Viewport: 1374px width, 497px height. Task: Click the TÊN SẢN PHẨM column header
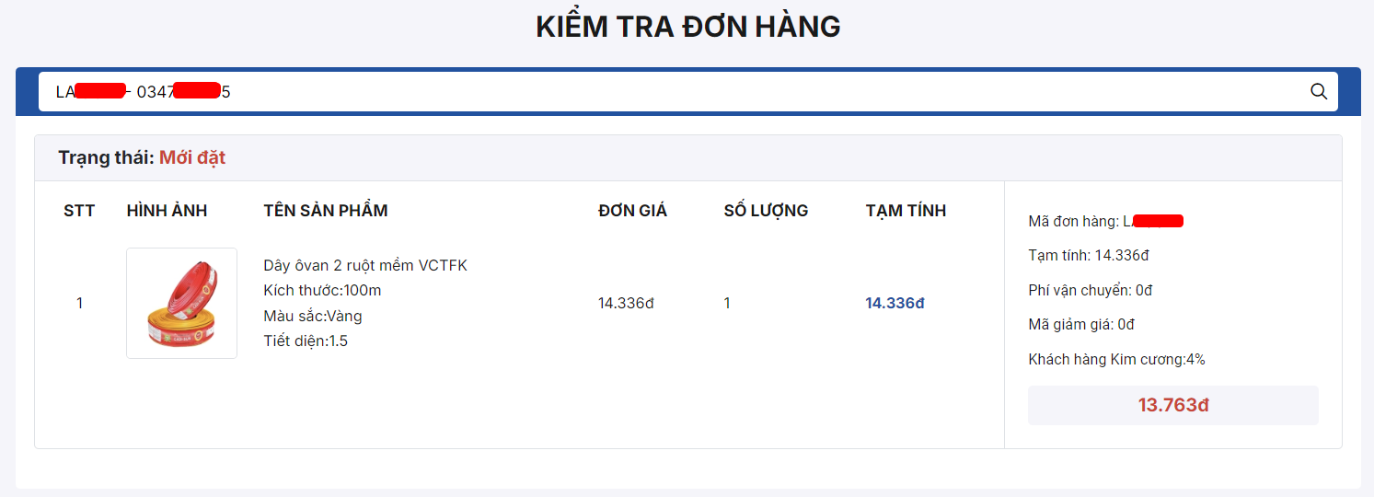[x=326, y=211]
